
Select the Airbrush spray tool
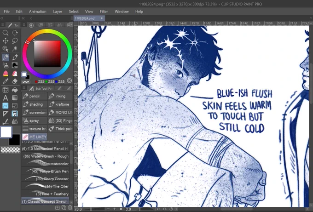pyautogui.click(x=6, y=65)
